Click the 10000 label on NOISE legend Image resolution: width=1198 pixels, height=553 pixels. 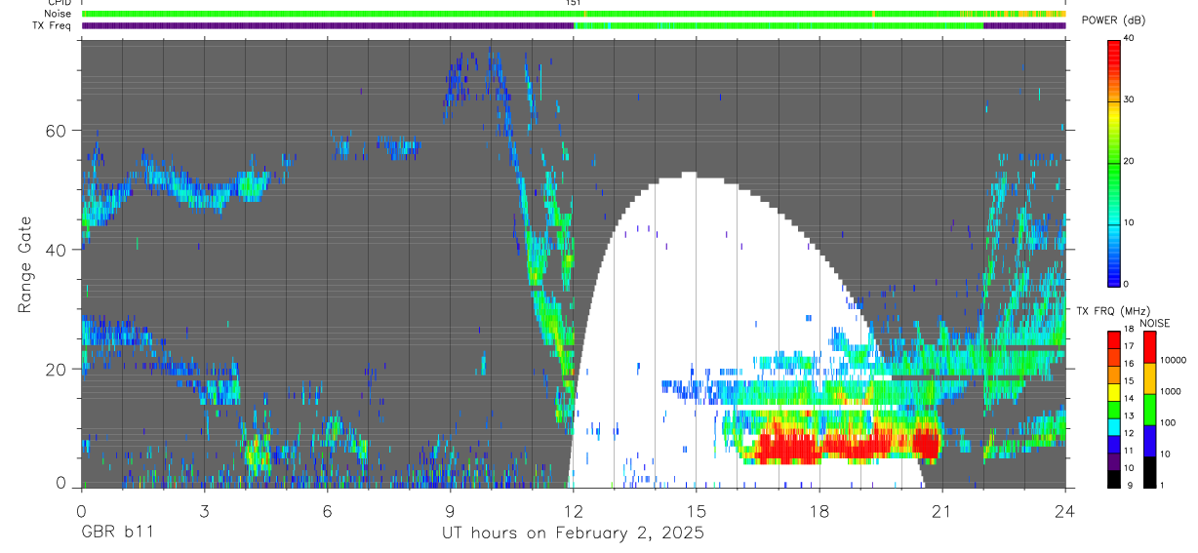1173,360
